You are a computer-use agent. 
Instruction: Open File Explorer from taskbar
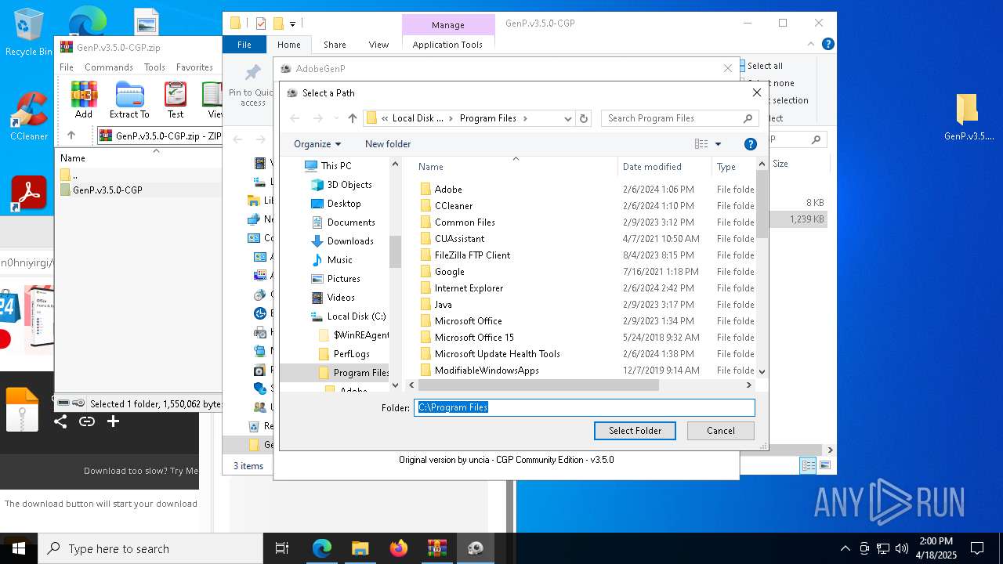tap(360, 548)
